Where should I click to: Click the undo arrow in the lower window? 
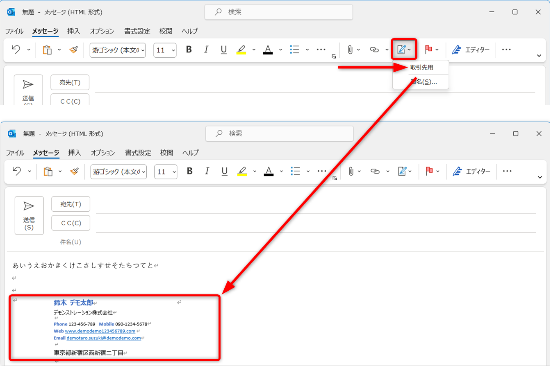point(17,172)
